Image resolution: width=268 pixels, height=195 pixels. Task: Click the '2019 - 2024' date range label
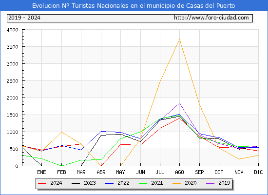click(24, 18)
